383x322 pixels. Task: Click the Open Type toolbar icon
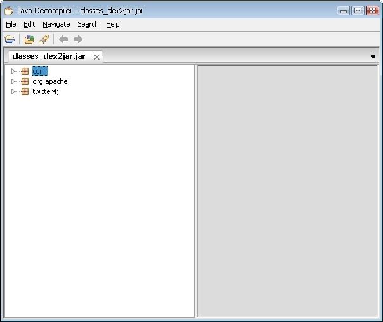[x=29, y=39]
